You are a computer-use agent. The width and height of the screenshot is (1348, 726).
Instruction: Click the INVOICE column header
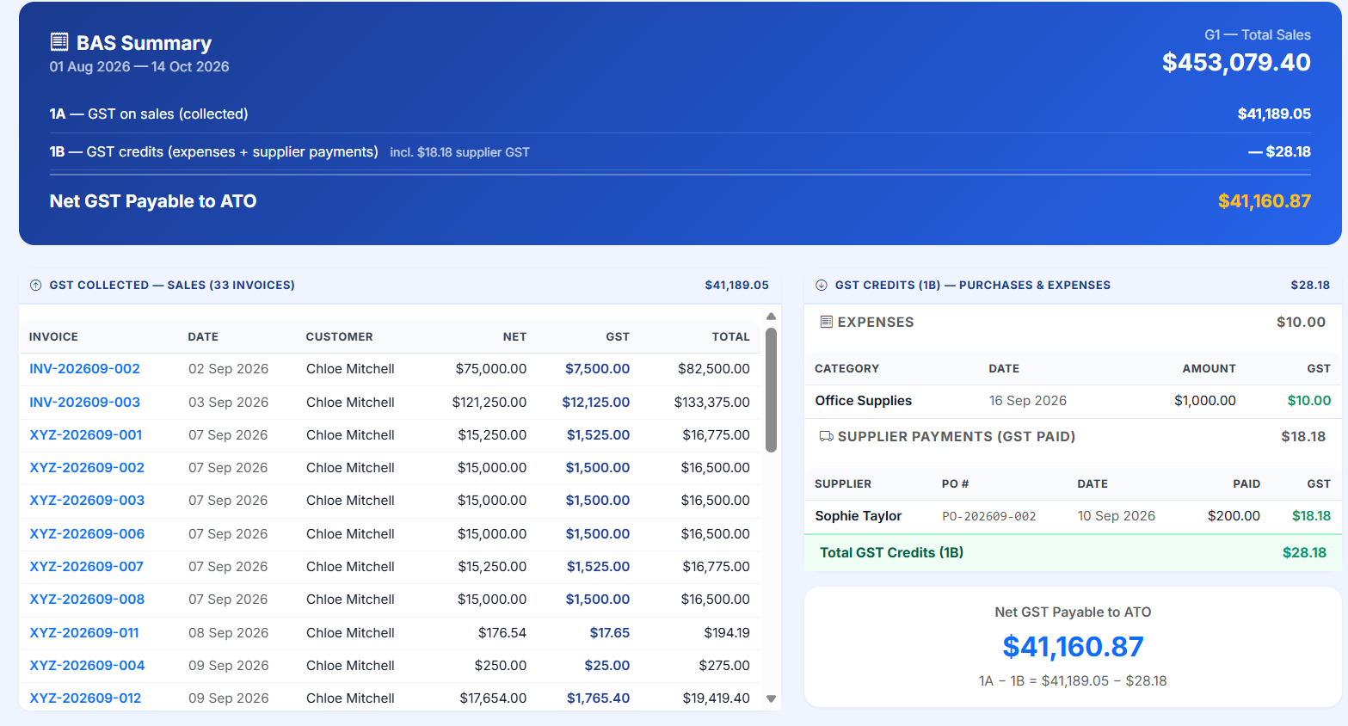tap(53, 337)
